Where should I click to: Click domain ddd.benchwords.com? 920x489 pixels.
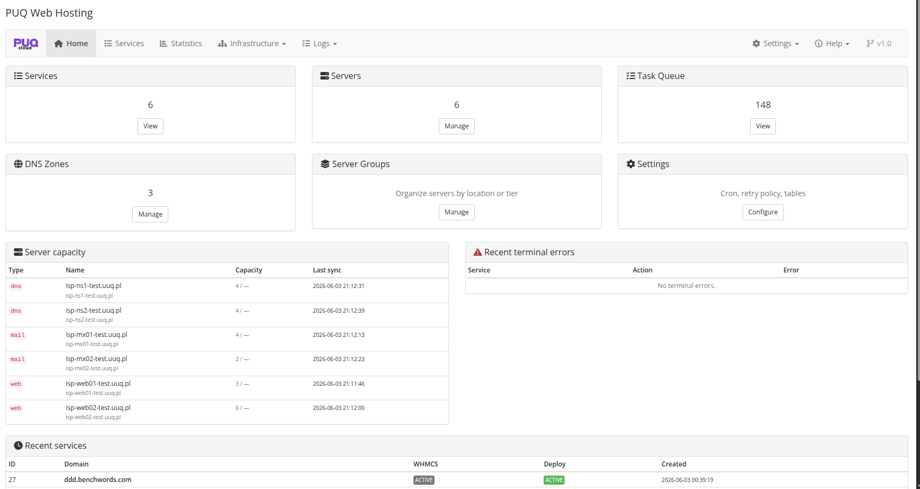(98, 480)
